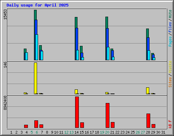
Task: Click the 8942408 kilobytes axis value
Action: [x=5, y=103]
